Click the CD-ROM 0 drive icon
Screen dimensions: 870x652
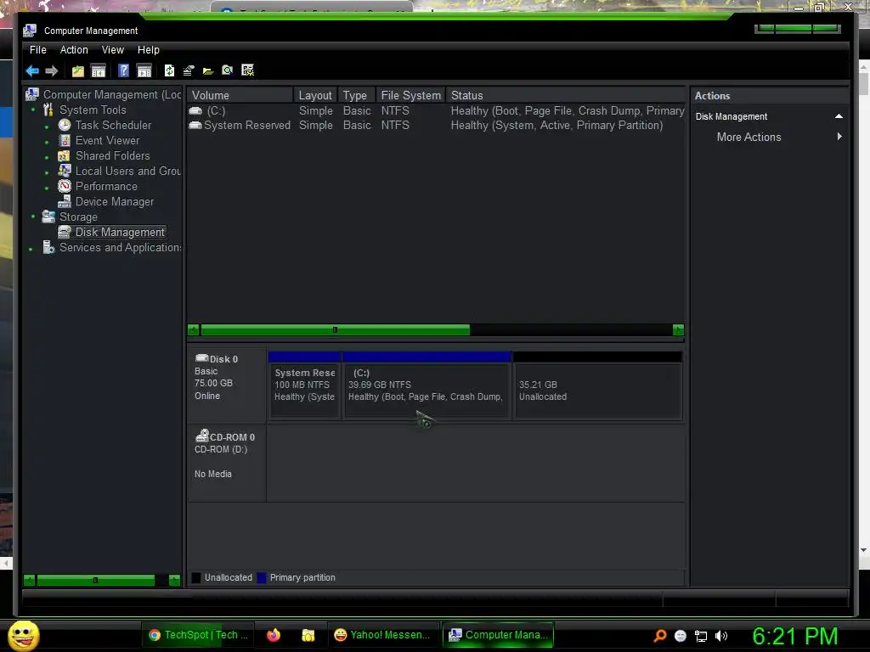[202, 436]
